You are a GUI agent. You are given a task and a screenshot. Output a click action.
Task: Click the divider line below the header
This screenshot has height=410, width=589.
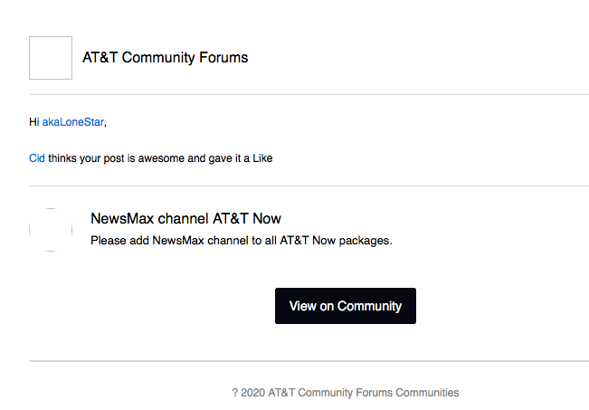(309, 94)
